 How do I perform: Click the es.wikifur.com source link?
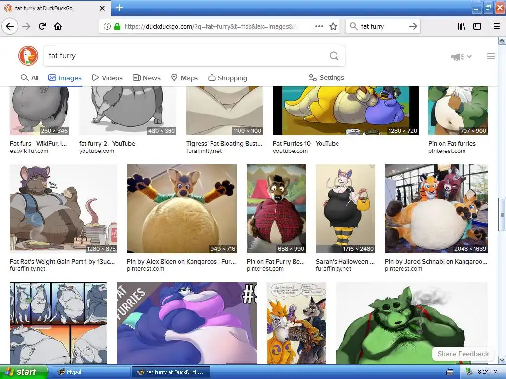tap(29, 151)
